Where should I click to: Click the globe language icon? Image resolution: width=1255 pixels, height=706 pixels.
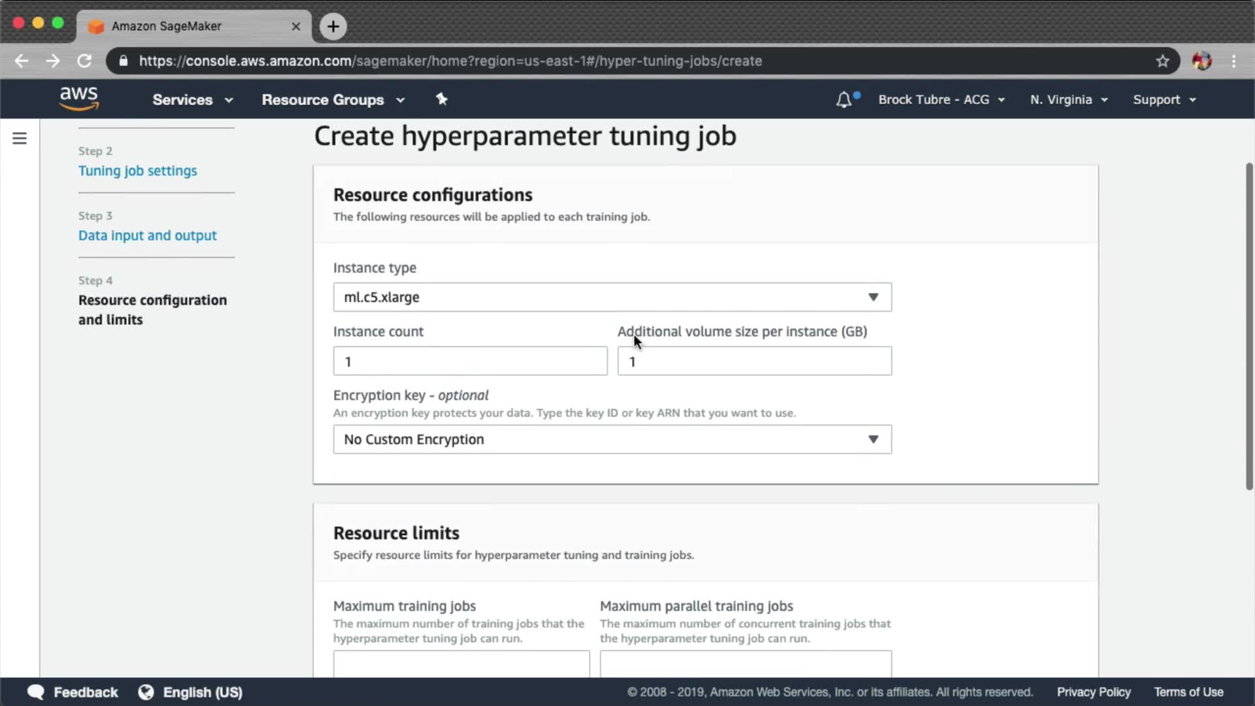[x=146, y=692]
